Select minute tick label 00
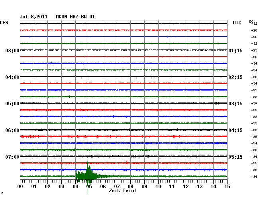Image resolution: width=259 pixels, height=197 pixels. [20, 187]
